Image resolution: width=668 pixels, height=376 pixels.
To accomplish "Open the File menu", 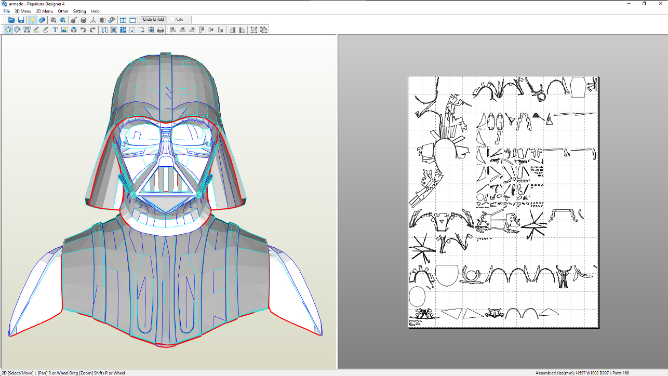I will coord(7,11).
